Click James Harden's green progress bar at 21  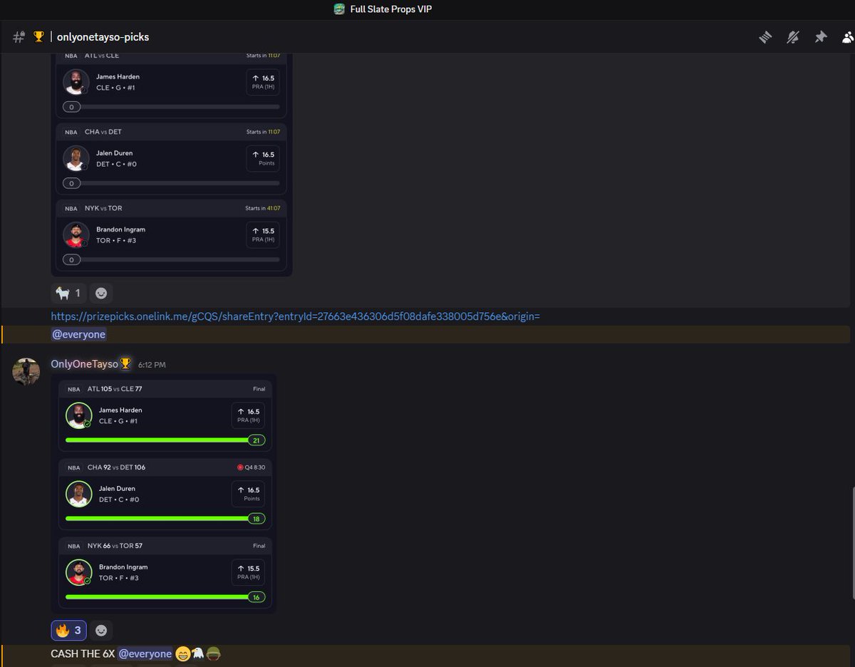tap(165, 440)
